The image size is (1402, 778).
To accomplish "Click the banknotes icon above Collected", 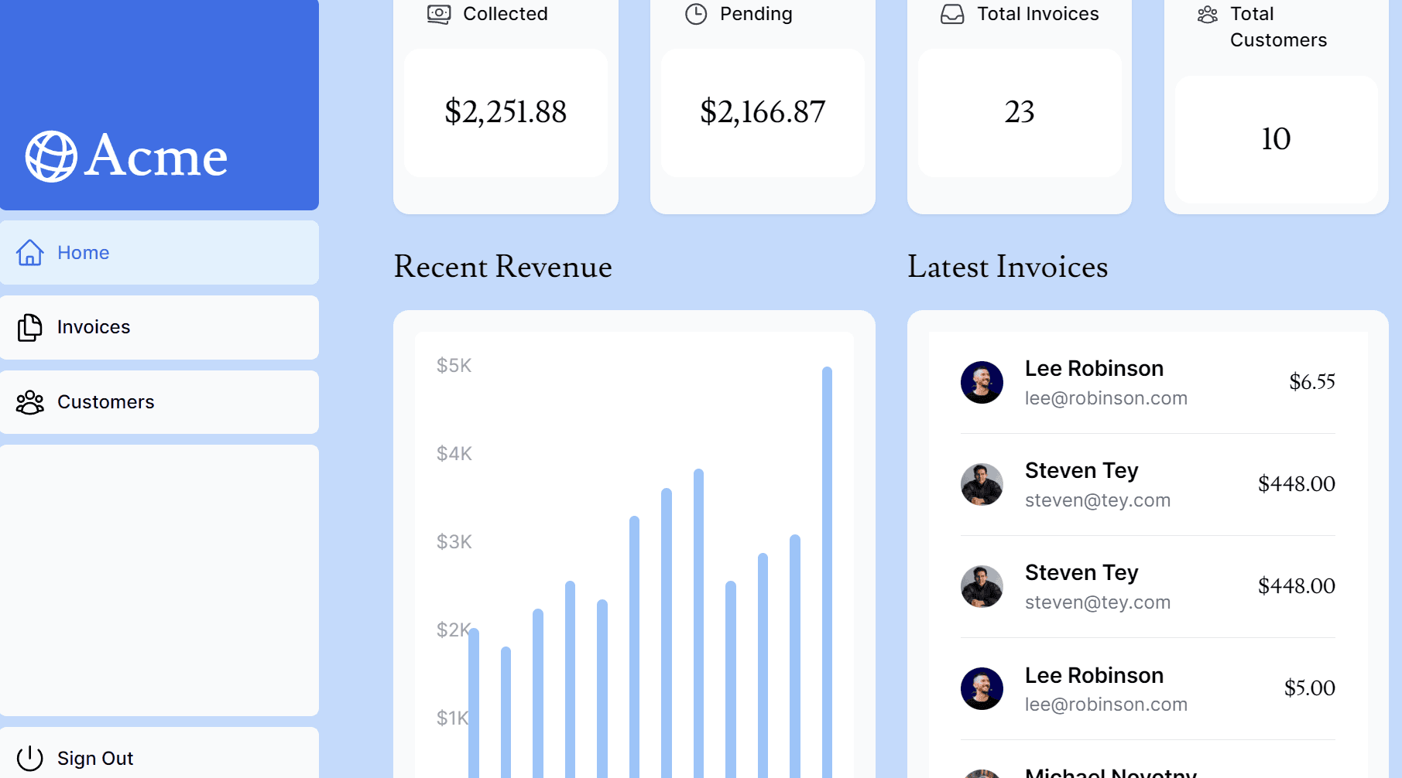I will coord(438,14).
